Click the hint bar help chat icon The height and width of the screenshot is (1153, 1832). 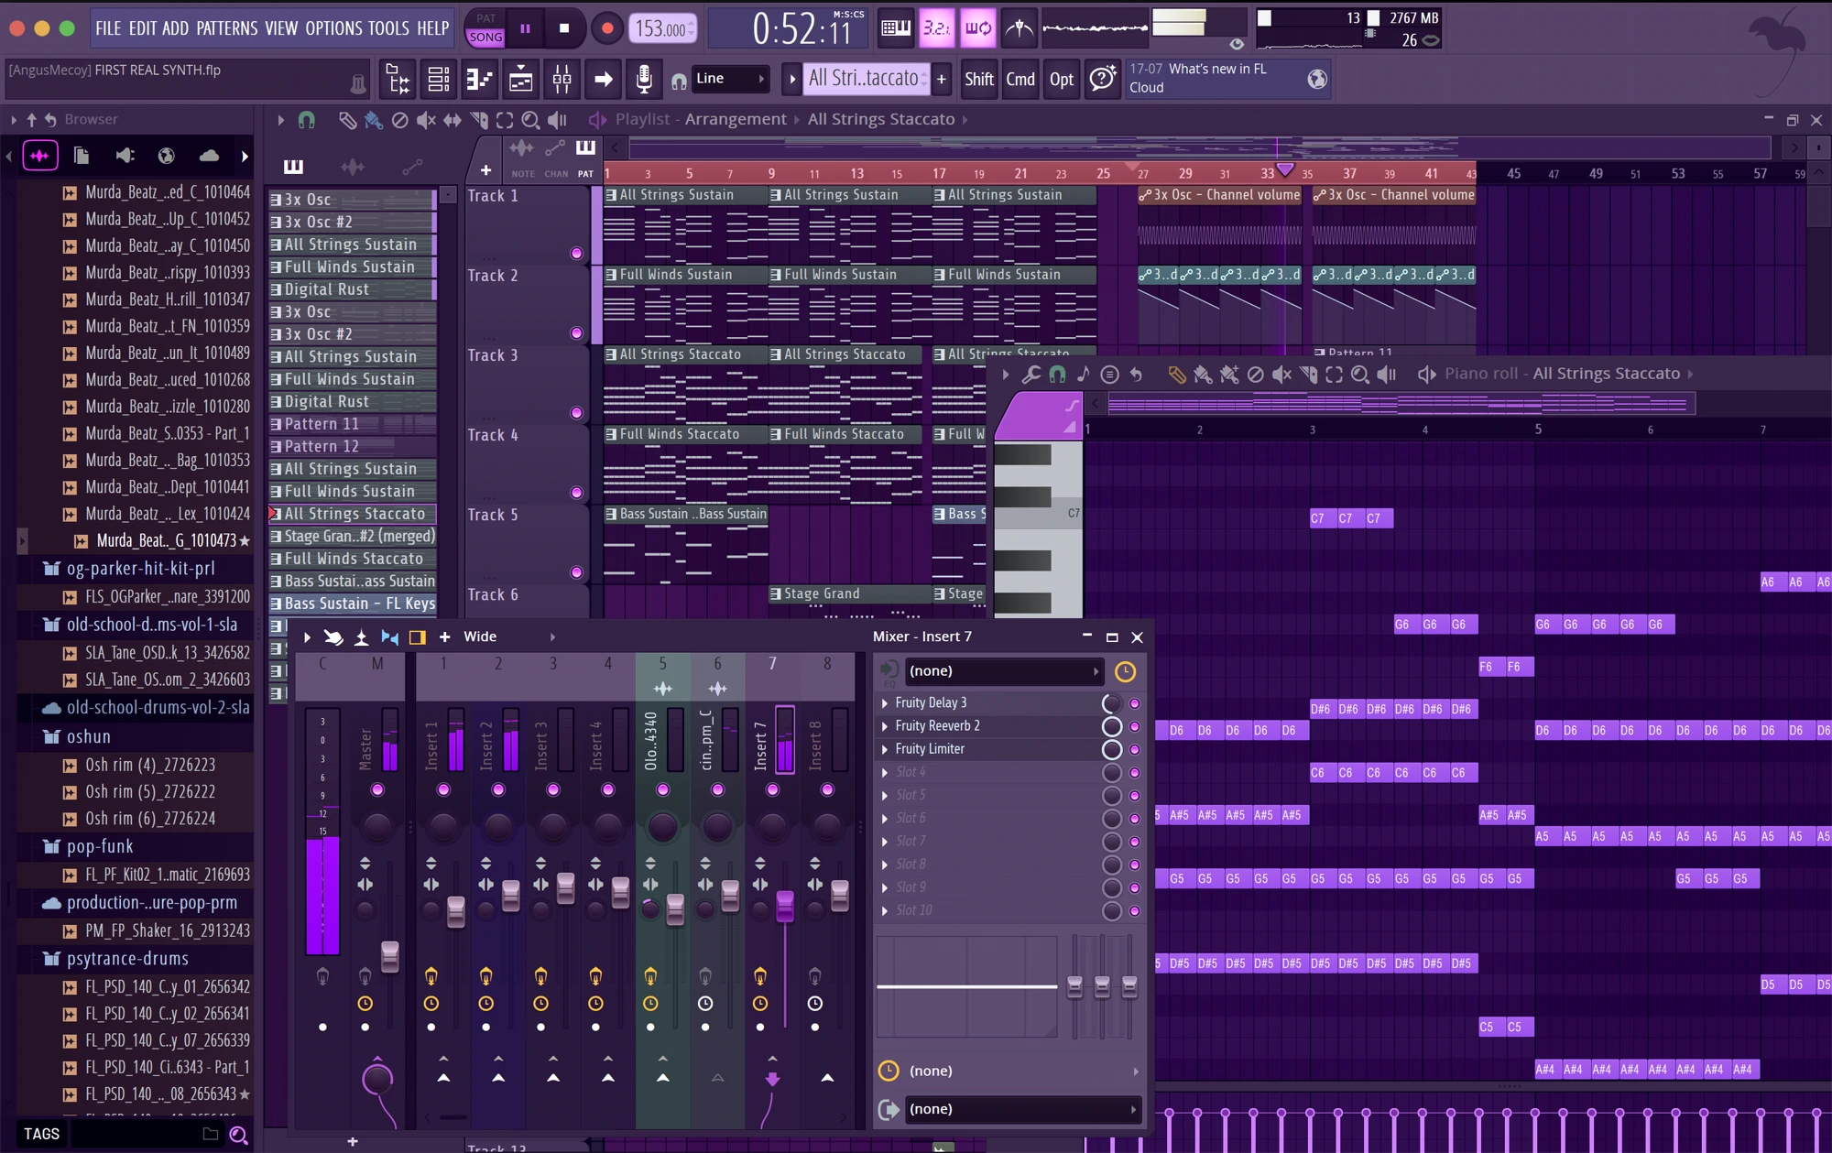click(x=1102, y=80)
